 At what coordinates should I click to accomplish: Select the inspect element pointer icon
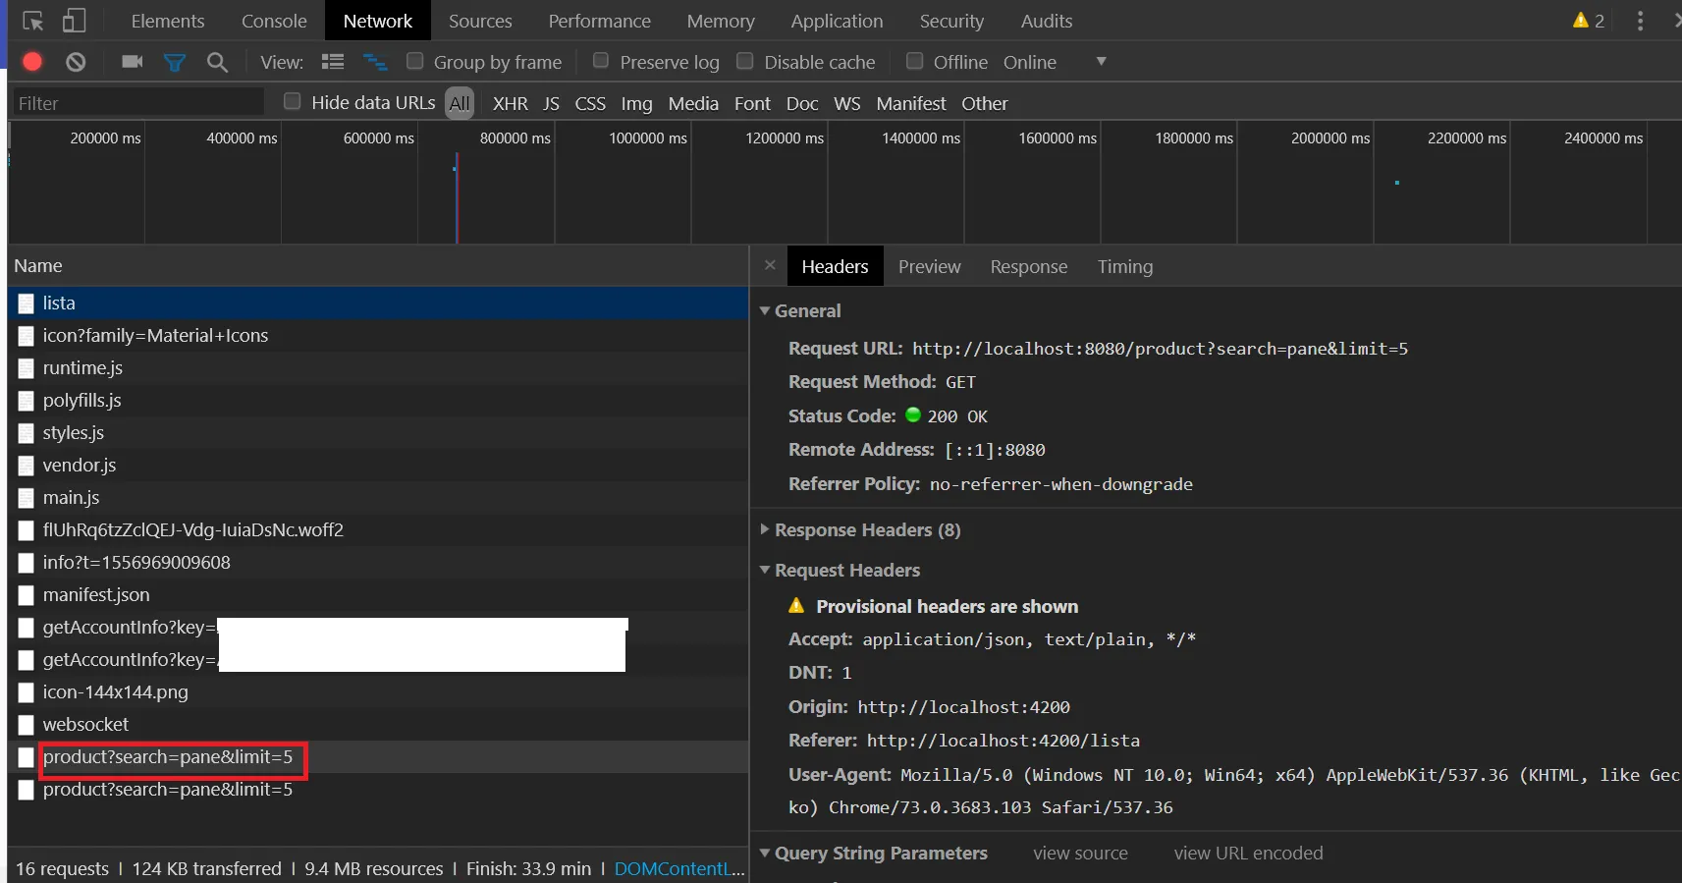pyautogui.click(x=32, y=21)
